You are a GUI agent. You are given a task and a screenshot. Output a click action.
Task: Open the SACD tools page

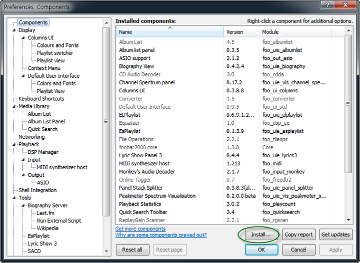point(34,251)
